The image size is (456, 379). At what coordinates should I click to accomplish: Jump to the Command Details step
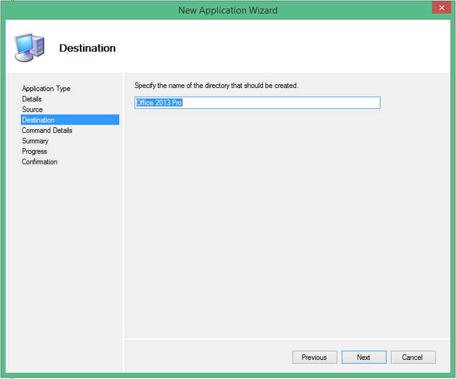47,130
